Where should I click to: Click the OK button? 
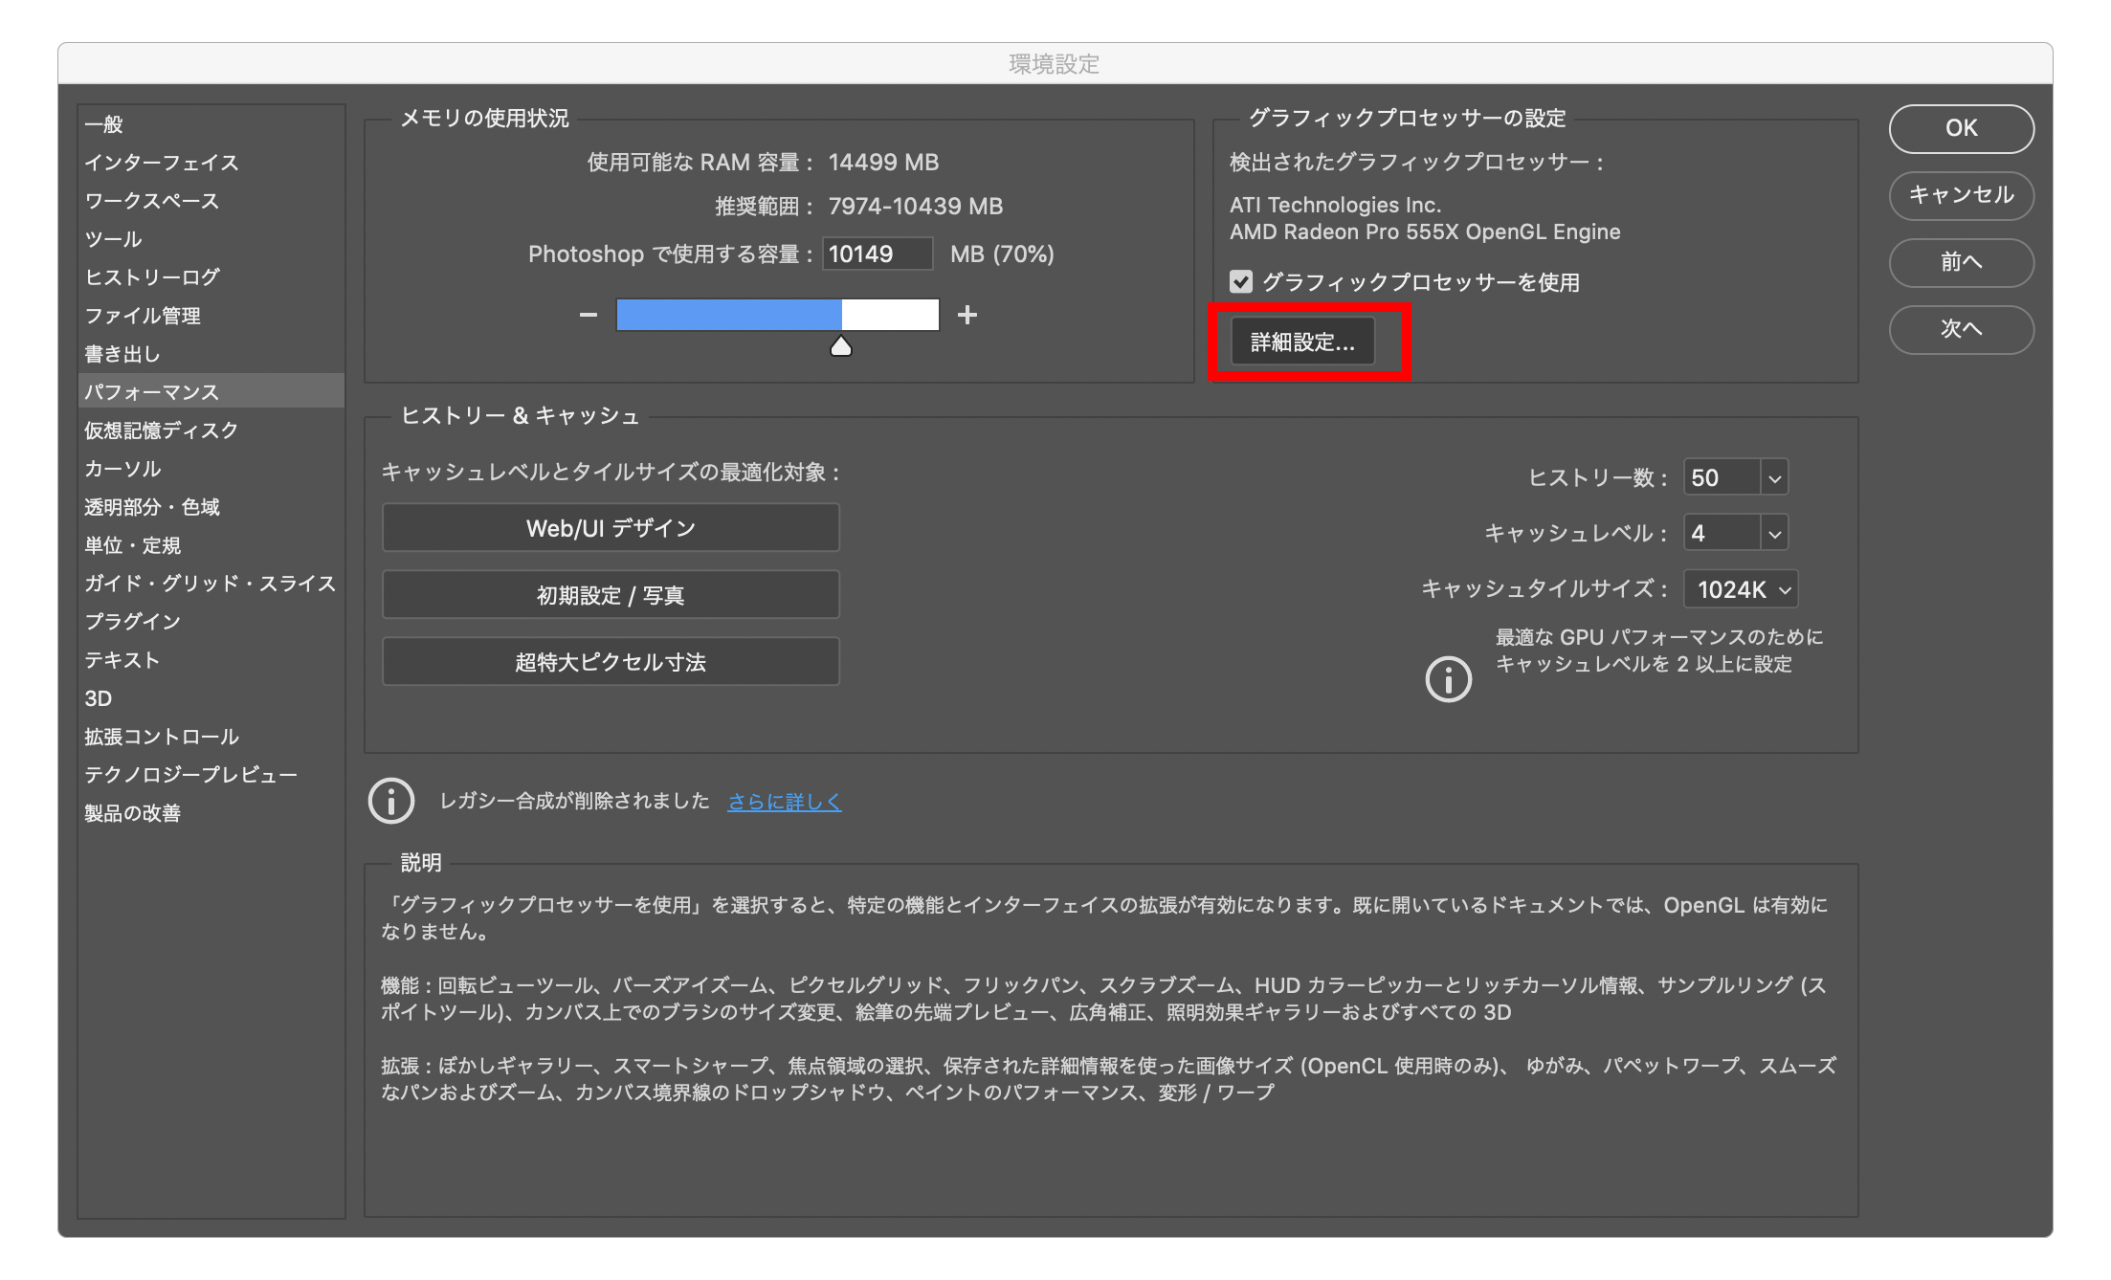[x=1961, y=128]
